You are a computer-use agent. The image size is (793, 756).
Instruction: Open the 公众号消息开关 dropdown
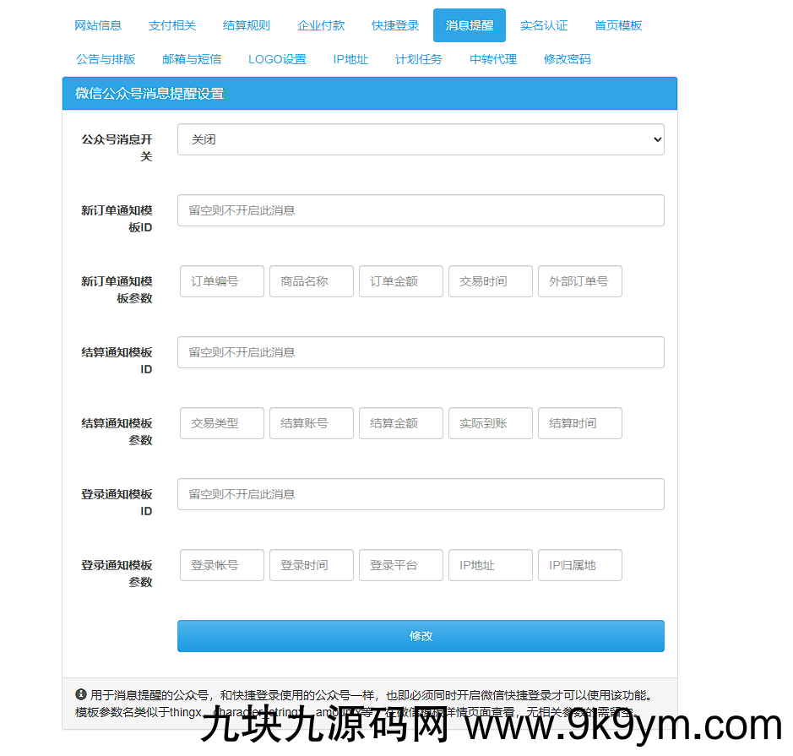[x=420, y=140]
